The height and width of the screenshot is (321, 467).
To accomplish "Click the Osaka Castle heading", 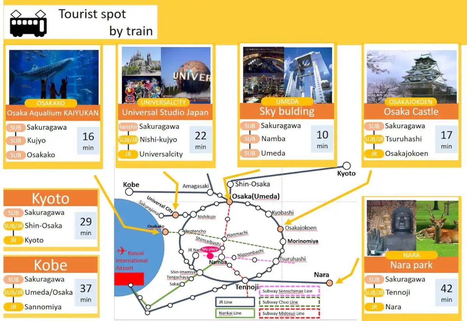I will coord(411,112).
